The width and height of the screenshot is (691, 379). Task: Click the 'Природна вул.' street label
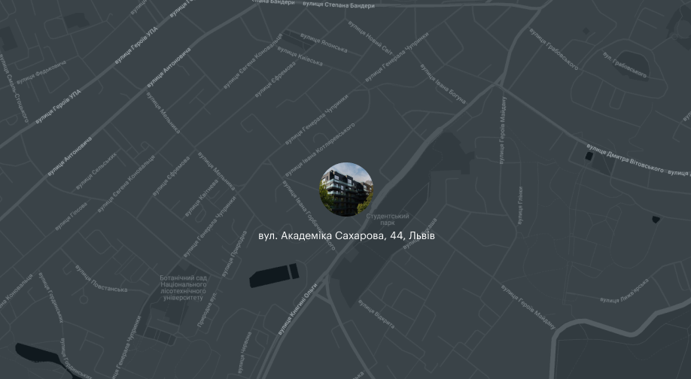pos(207,308)
